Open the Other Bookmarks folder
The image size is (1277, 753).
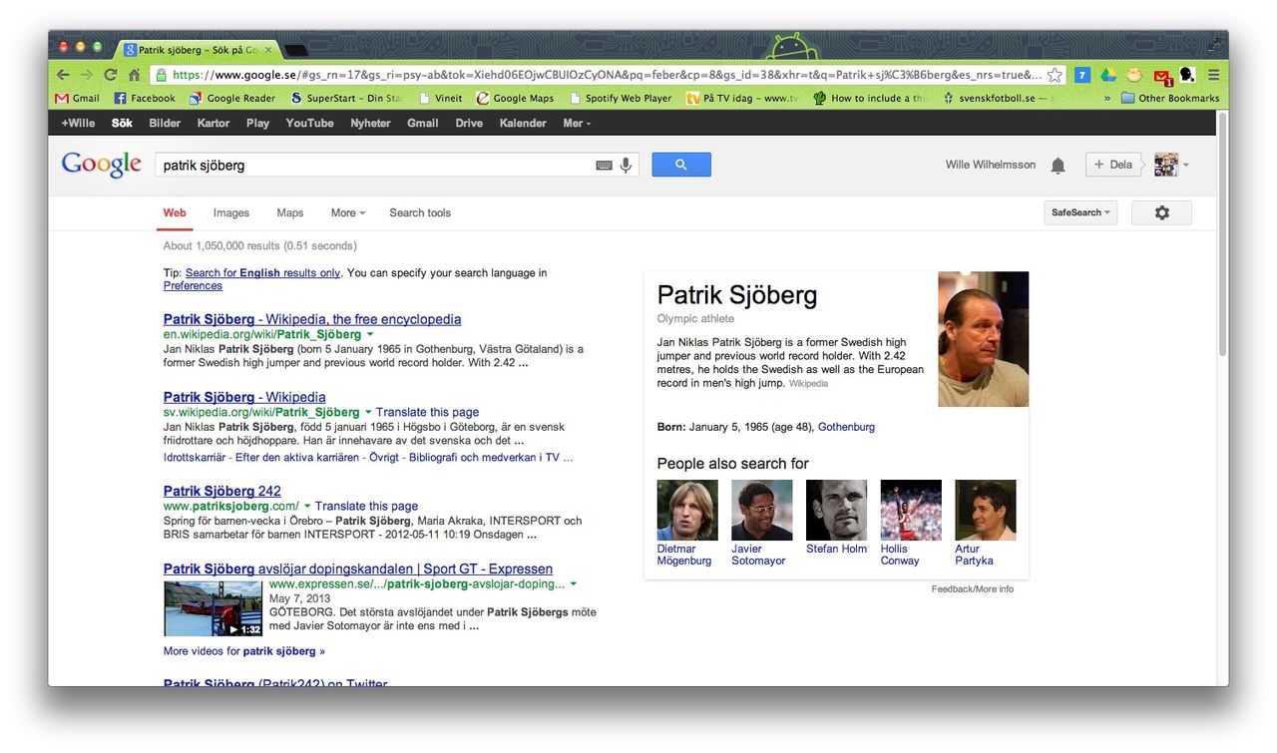pos(1170,98)
